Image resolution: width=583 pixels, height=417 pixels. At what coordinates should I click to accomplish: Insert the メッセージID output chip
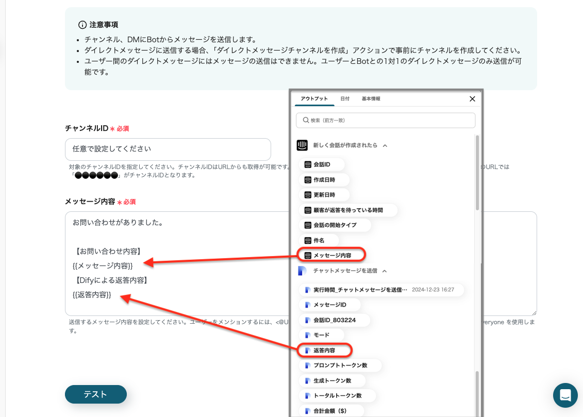pos(330,305)
